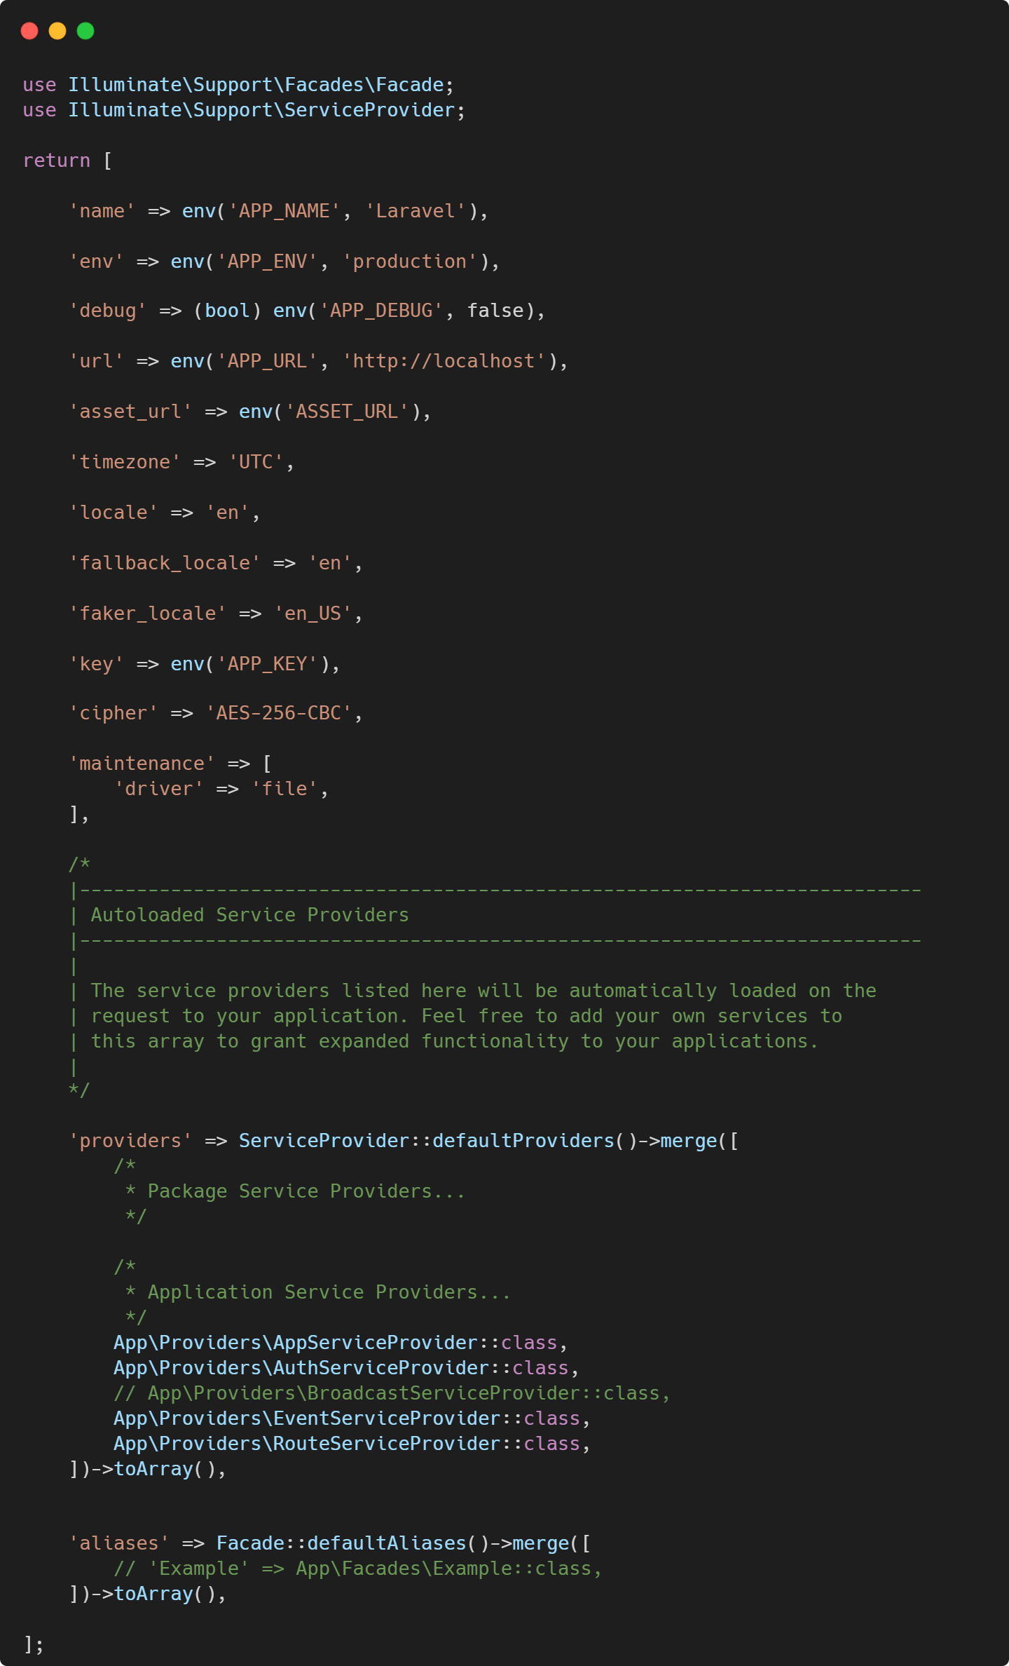Click the return keyword
Screen dimensions: 1009x1666
(56, 161)
